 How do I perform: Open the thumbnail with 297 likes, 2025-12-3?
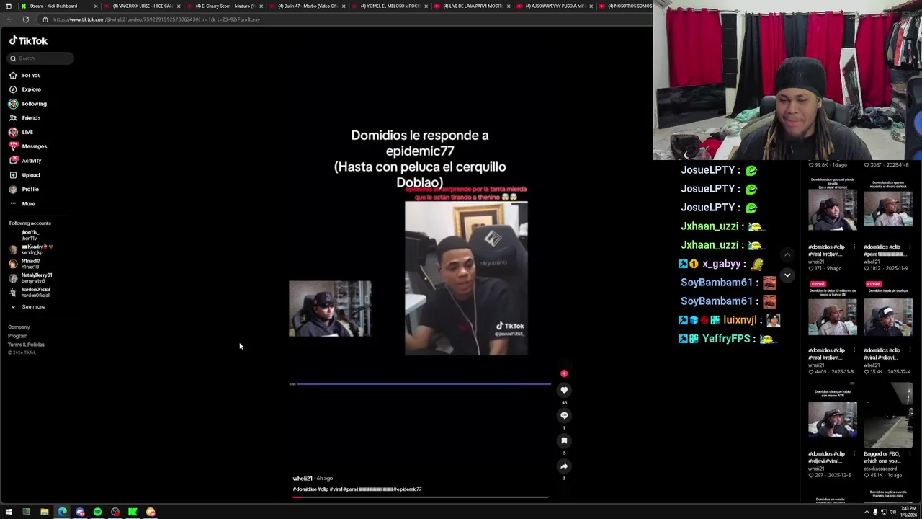(x=833, y=417)
